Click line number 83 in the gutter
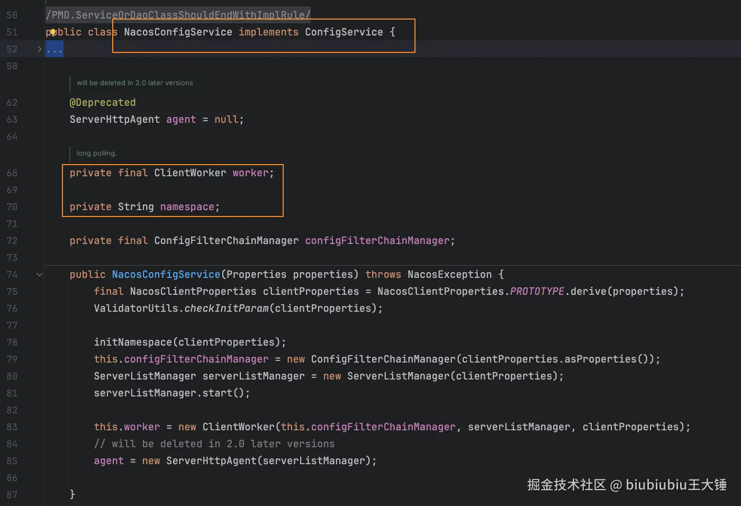The height and width of the screenshot is (506, 741). click(x=12, y=427)
